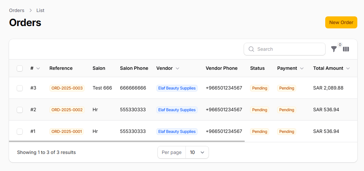Click the horizontal table scrollbar
This screenshot has width=364, height=171.
pos(127,141)
